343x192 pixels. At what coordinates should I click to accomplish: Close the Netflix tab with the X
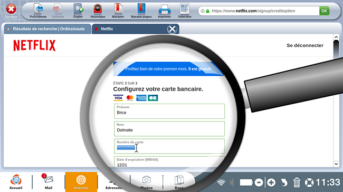click(x=172, y=29)
